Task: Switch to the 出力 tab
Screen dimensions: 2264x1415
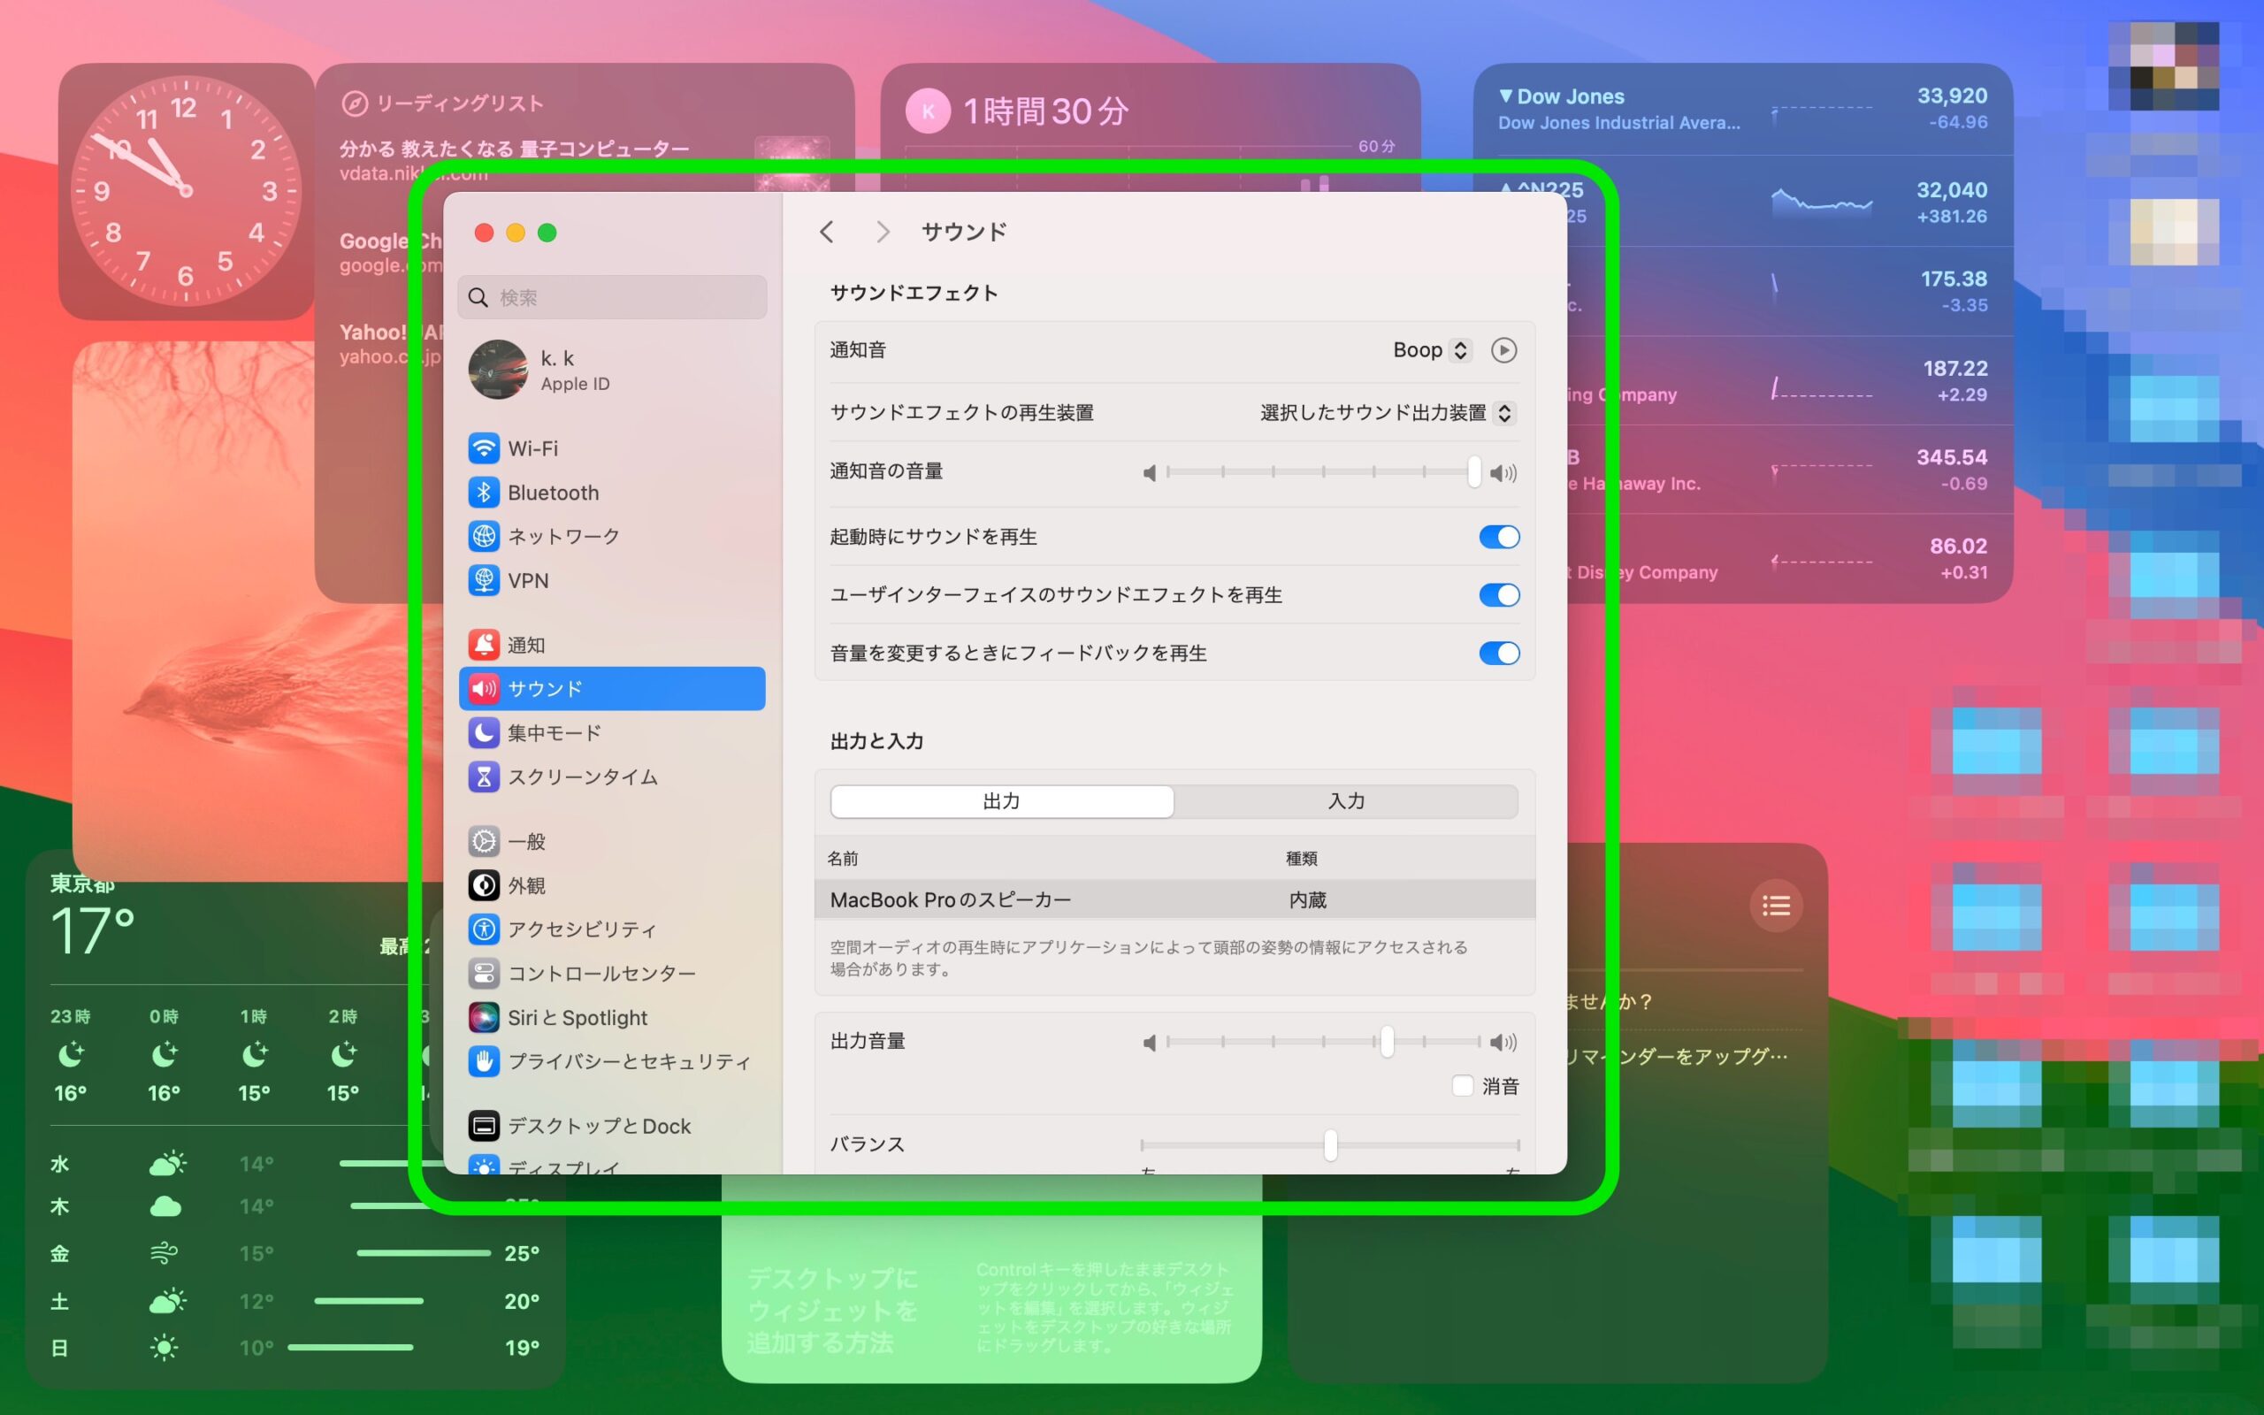Action: 1002,801
